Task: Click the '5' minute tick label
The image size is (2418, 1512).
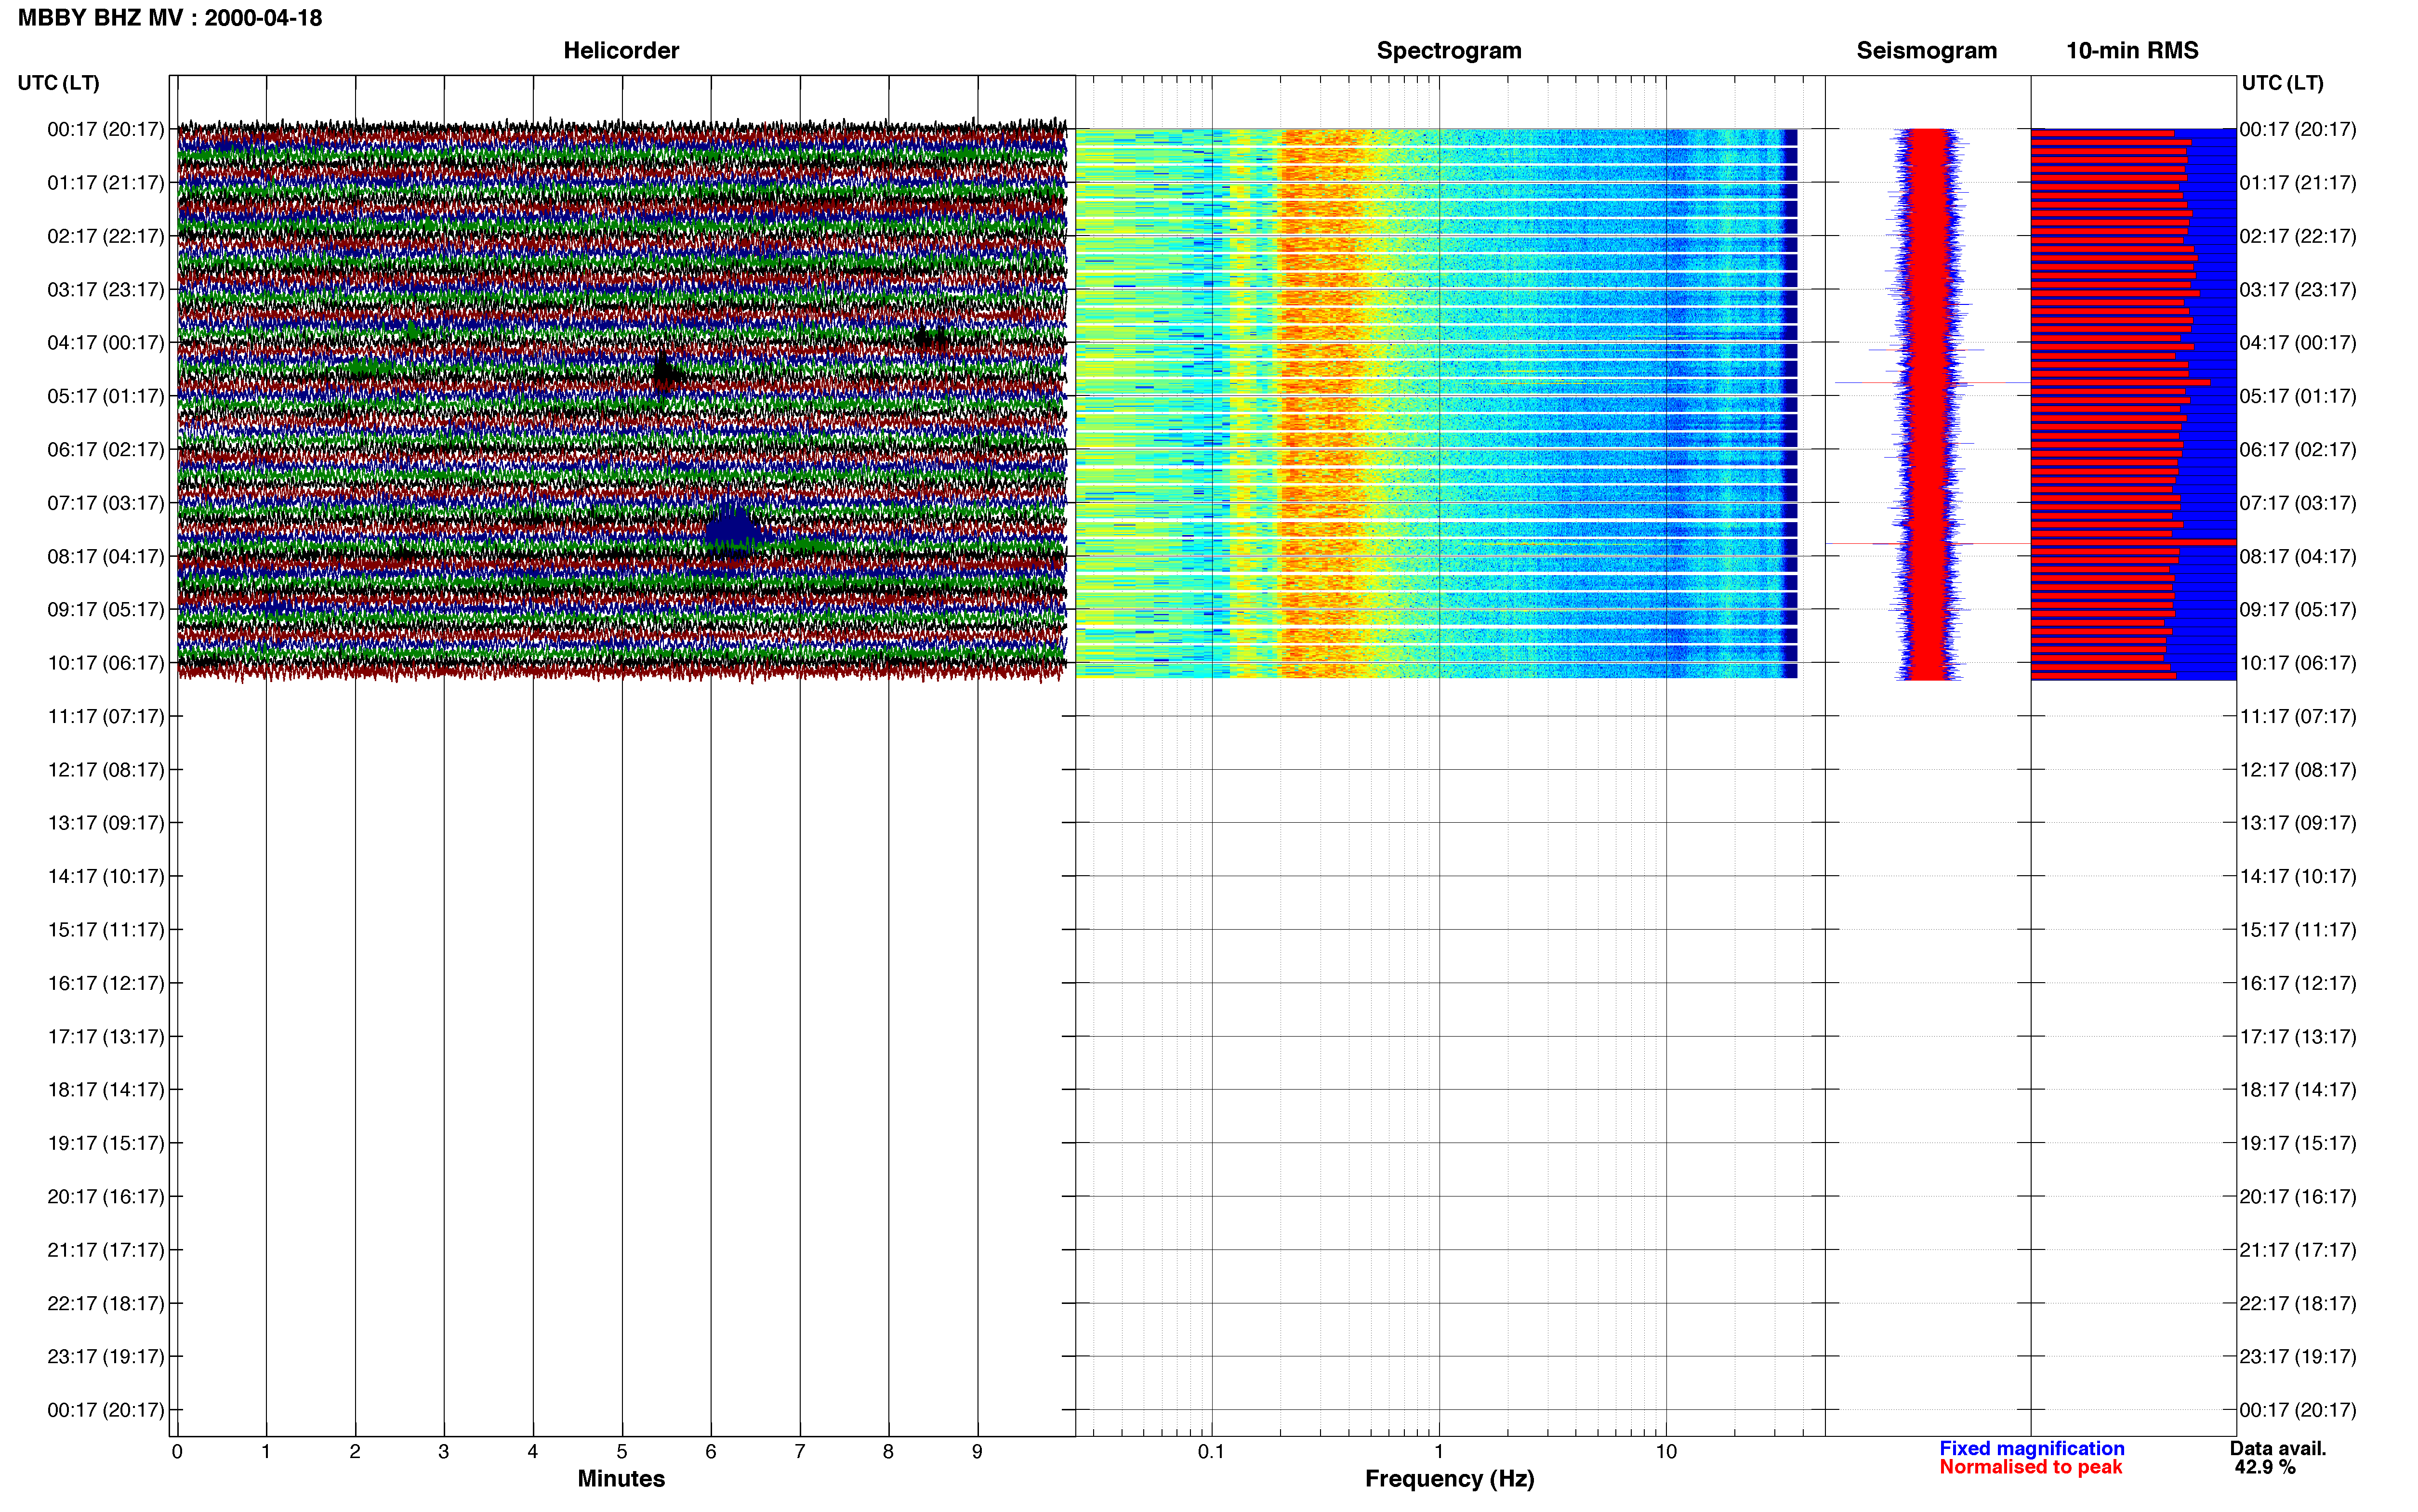Action: point(622,1452)
